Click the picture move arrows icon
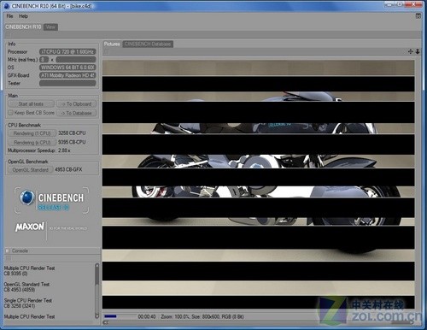The image size is (427, 330). coord(411,51)
